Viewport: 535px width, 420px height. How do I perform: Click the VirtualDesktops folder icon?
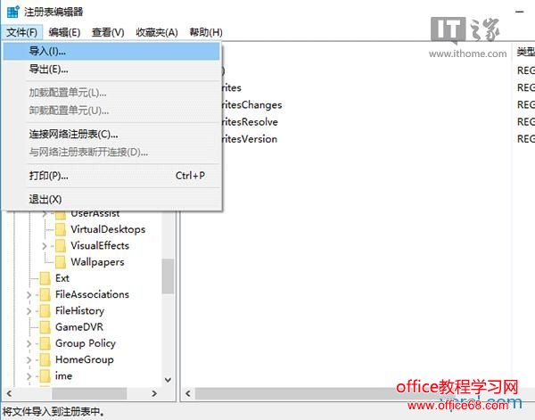tap(61, 229)
